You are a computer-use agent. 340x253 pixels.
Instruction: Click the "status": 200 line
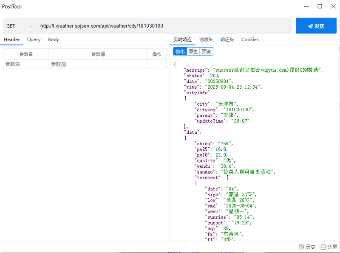[x=202, y=76]
